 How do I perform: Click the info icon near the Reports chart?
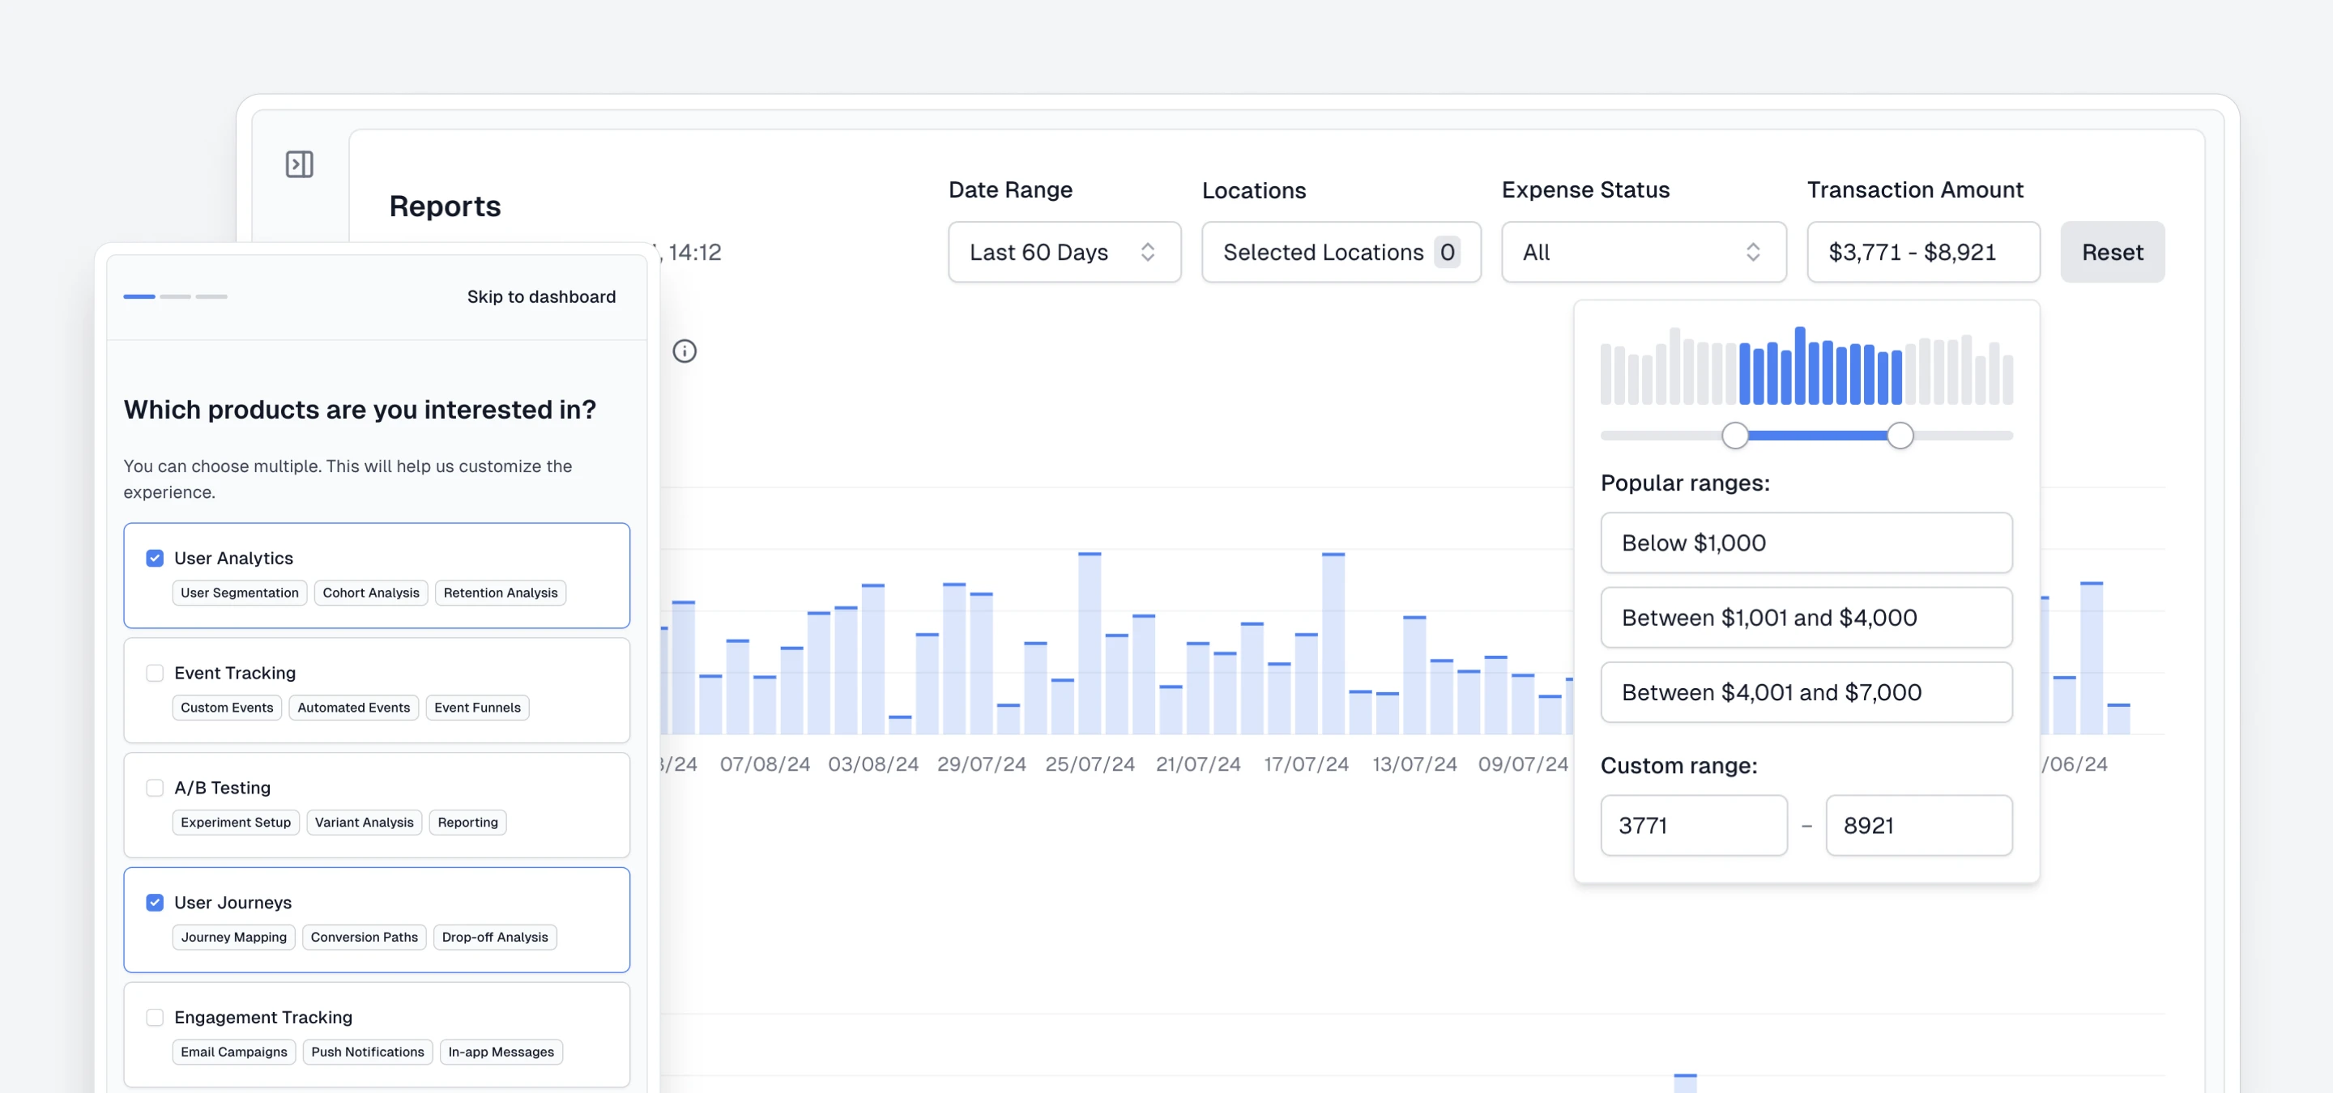point(685,351)
